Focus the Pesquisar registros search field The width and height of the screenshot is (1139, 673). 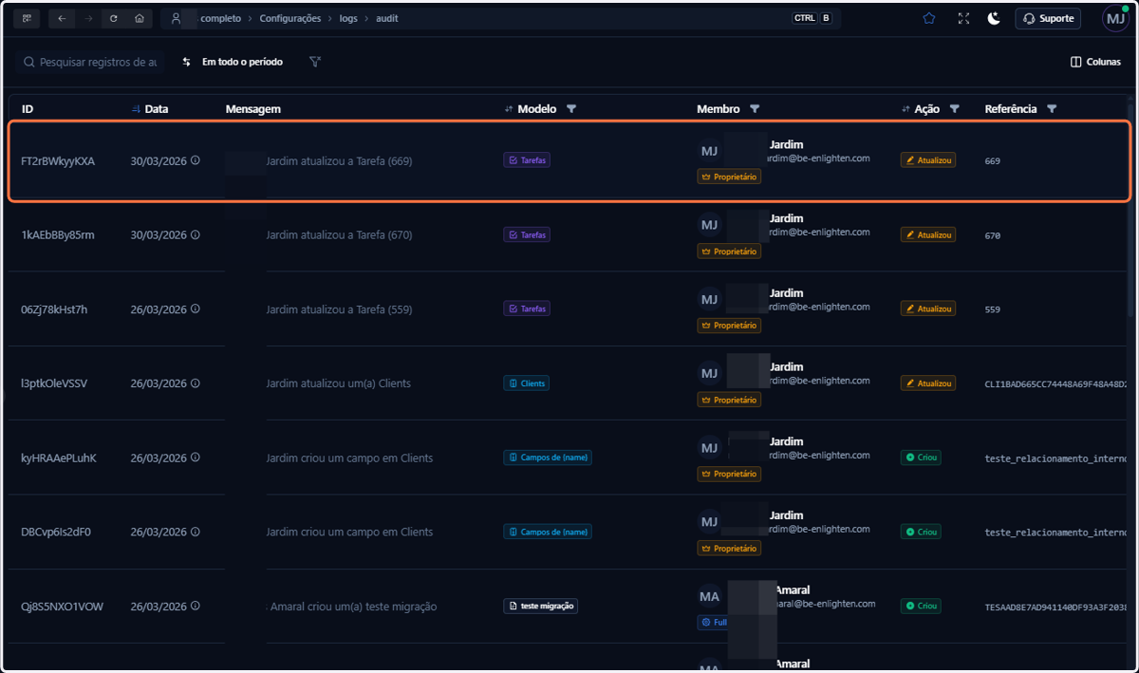89,62
